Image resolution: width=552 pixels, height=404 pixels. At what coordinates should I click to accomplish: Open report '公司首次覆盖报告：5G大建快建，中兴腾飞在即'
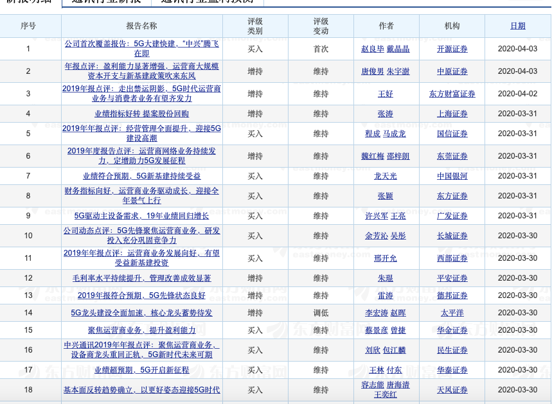[x=142, y=49]
